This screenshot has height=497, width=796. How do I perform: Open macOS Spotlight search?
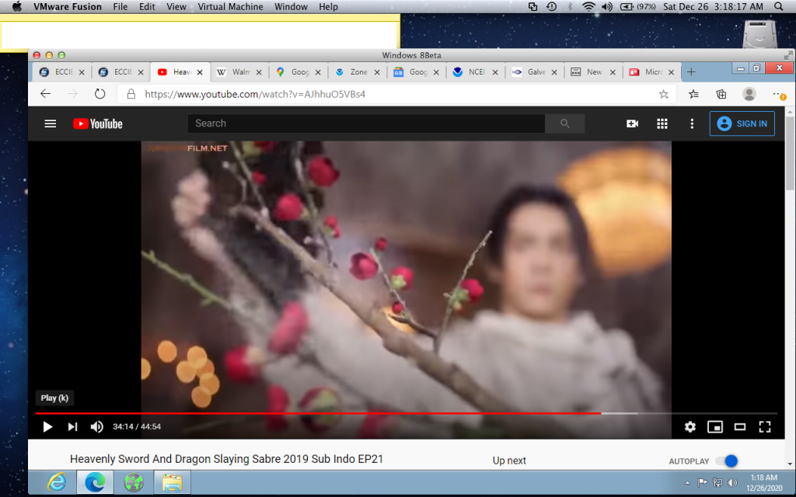pyautogui.click(x=779, y=6)
